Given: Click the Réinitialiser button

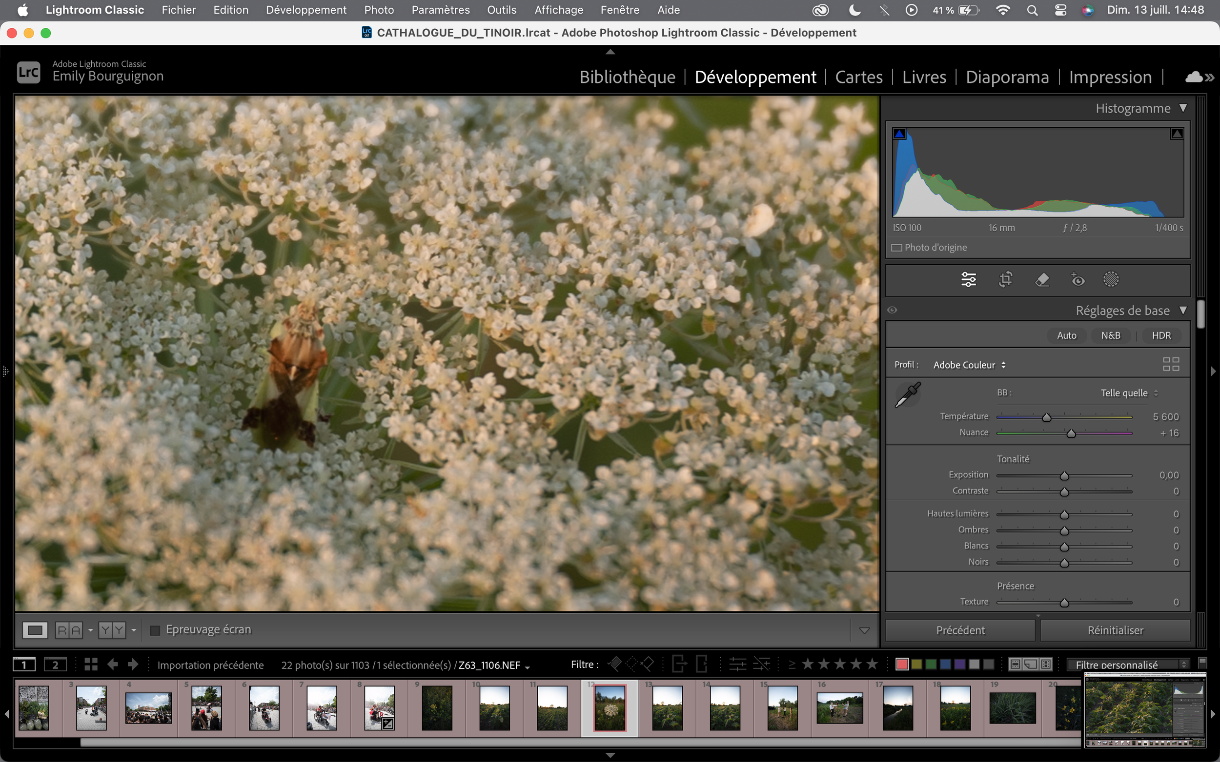Looking at the screenshot, I should 1115,630.
